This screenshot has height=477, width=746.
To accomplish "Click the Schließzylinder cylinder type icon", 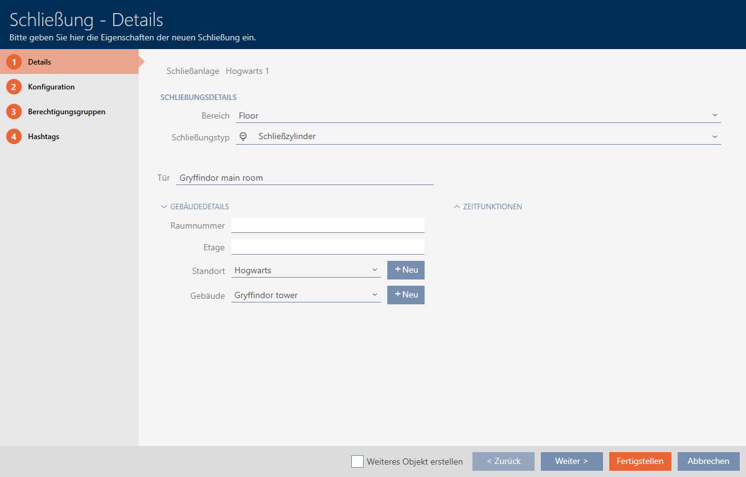I will [244, 137].
